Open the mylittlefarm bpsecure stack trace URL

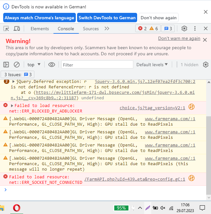coord(102,95)
